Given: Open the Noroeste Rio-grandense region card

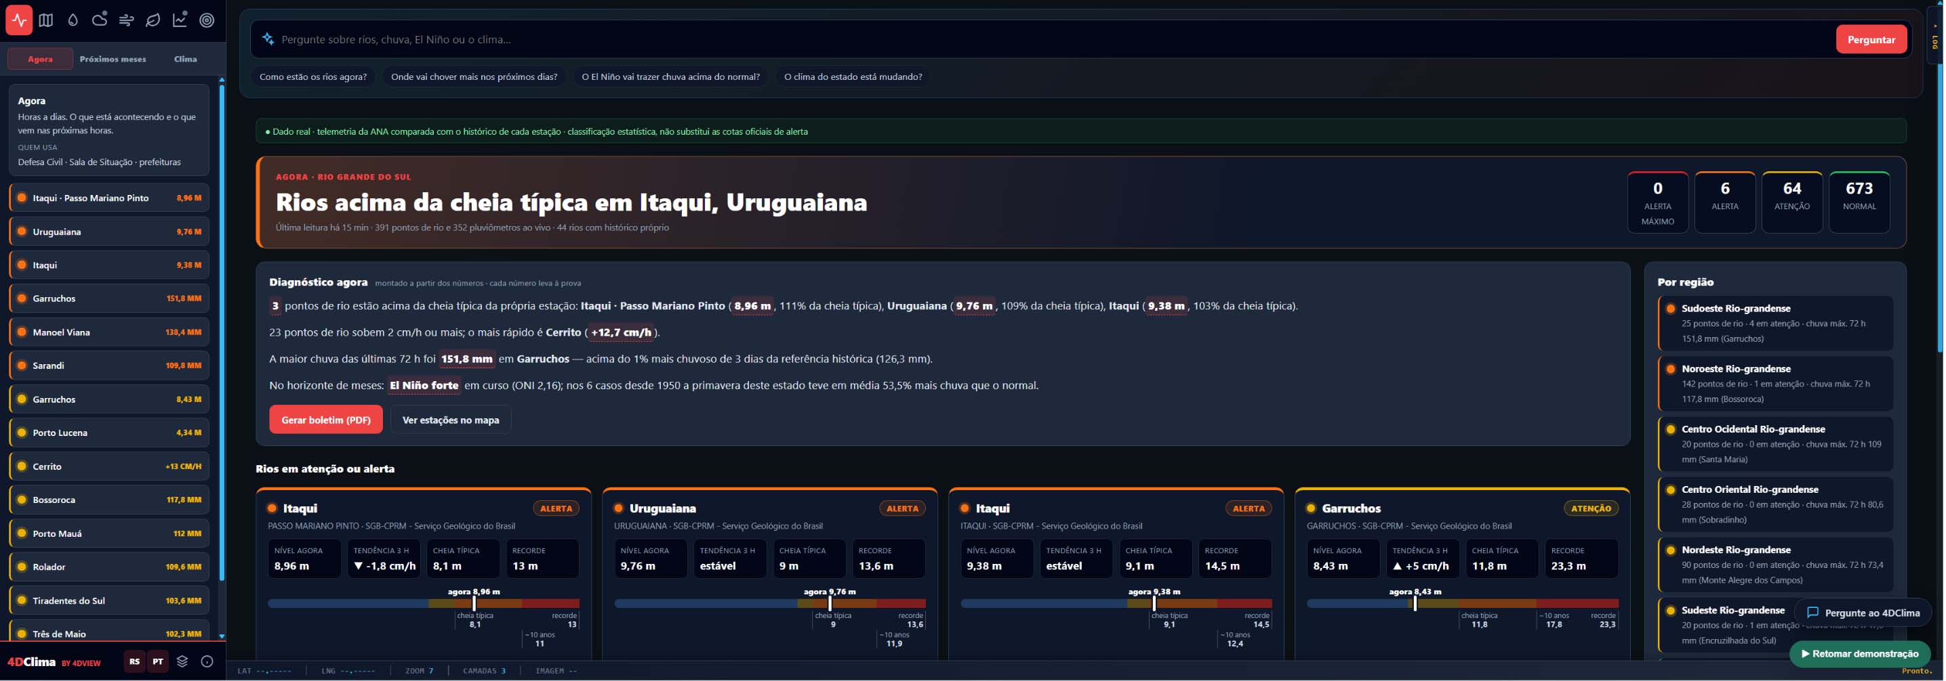Looking at the screenshot, I should 1775,383.
